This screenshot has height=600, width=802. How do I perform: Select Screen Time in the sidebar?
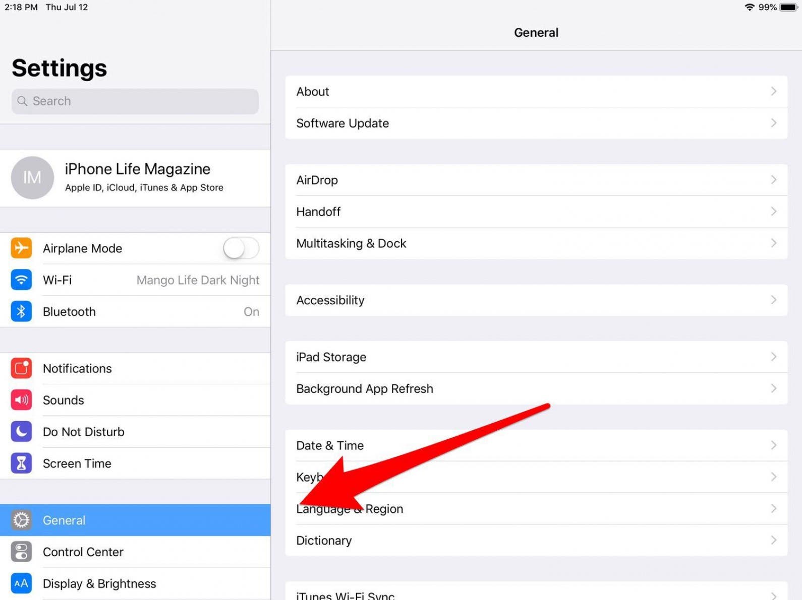coord(135,463)
